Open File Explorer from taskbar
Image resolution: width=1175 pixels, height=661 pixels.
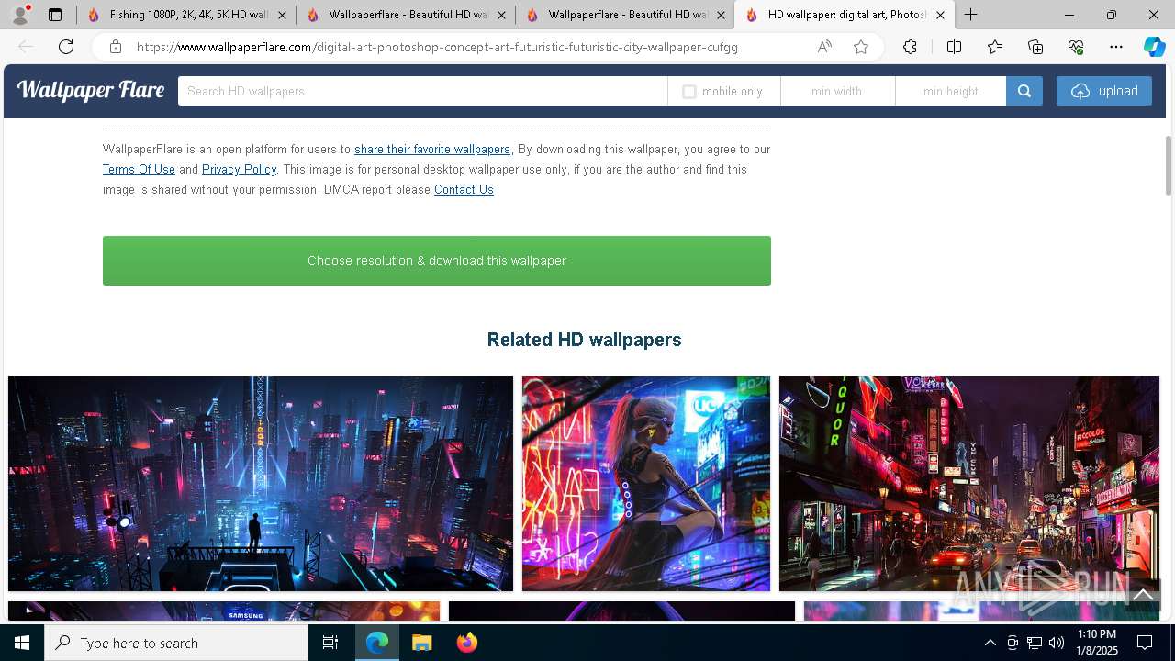(421, 643)
